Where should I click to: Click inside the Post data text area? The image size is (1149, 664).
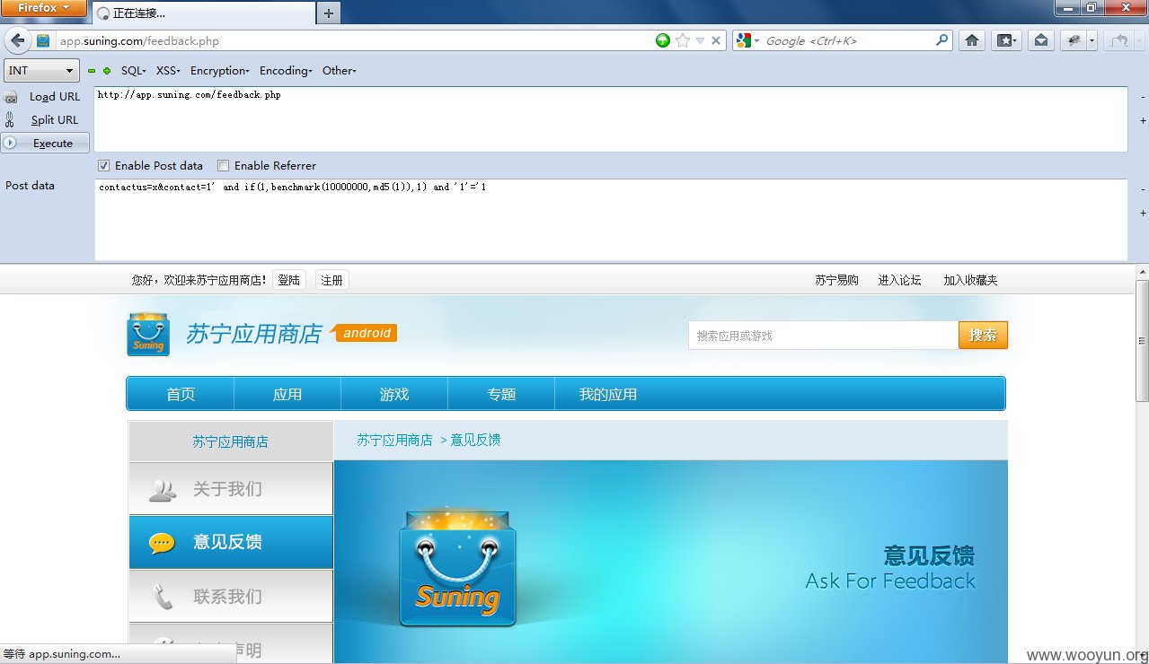[611, 220]
